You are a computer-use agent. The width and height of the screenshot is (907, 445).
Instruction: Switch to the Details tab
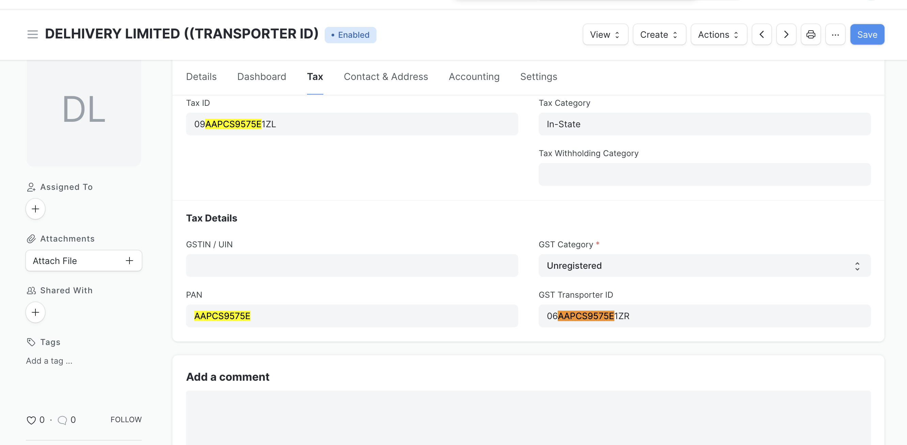point(201,77)
